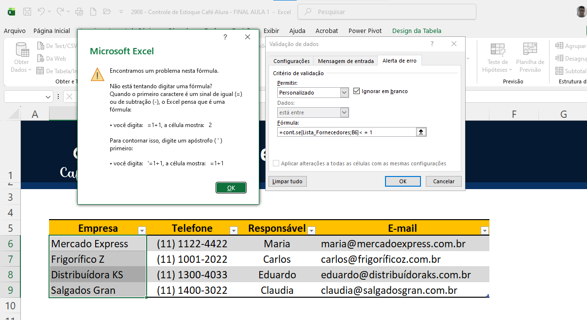This screenshot has height=320, width=587.
Task: Open the E-mail column filter dropdown
Action: (485, 231)
